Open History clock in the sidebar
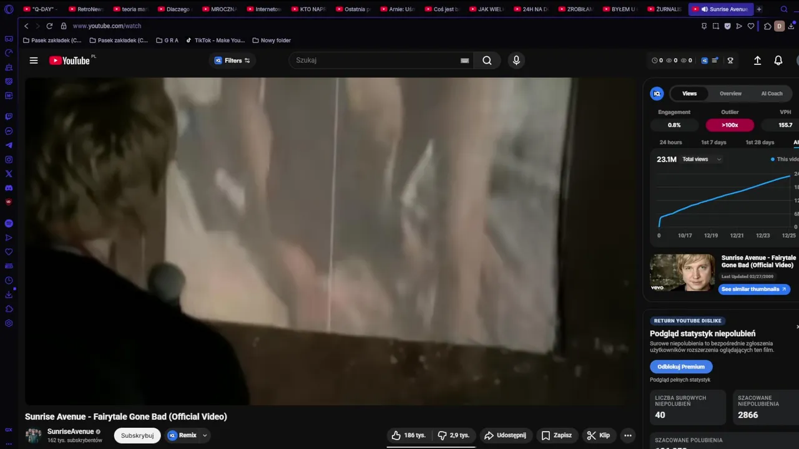 (9, 281)
